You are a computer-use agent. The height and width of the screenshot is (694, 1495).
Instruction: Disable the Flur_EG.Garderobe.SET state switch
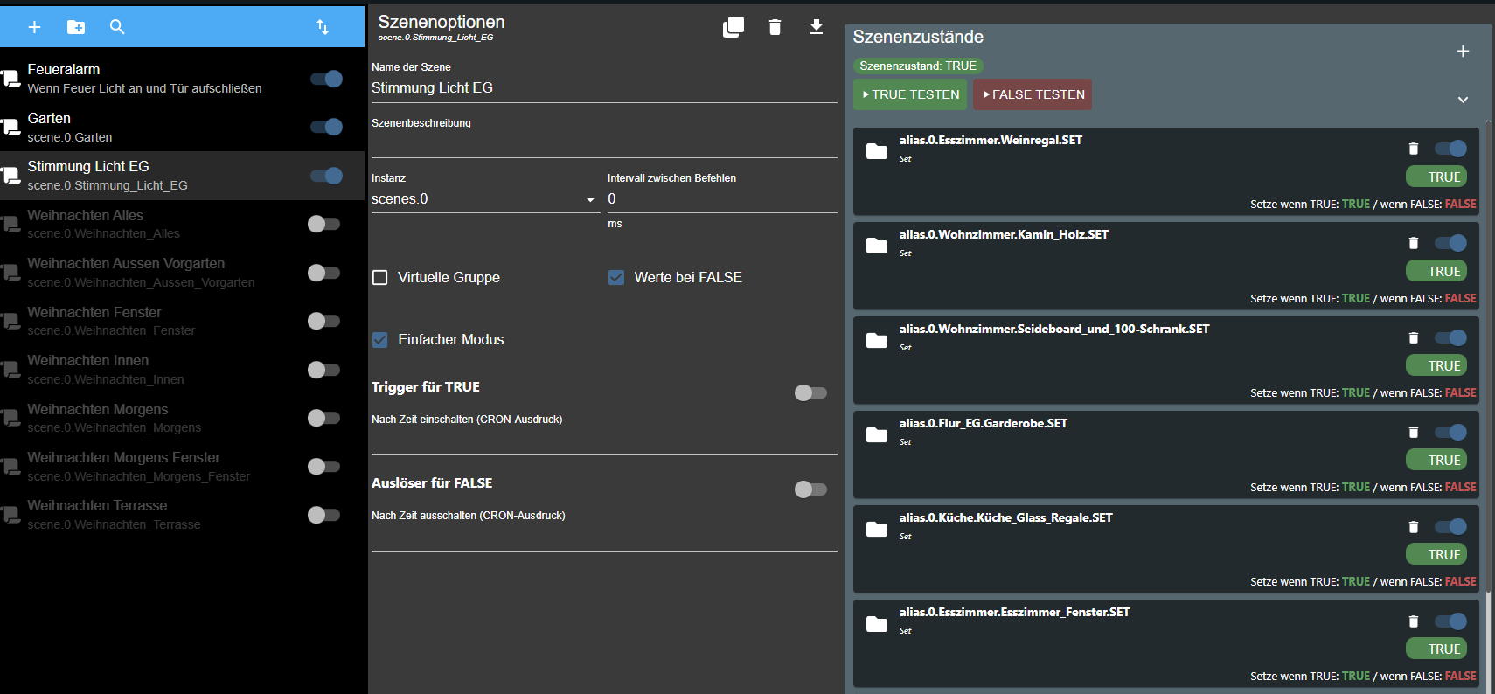[1450, 432]
